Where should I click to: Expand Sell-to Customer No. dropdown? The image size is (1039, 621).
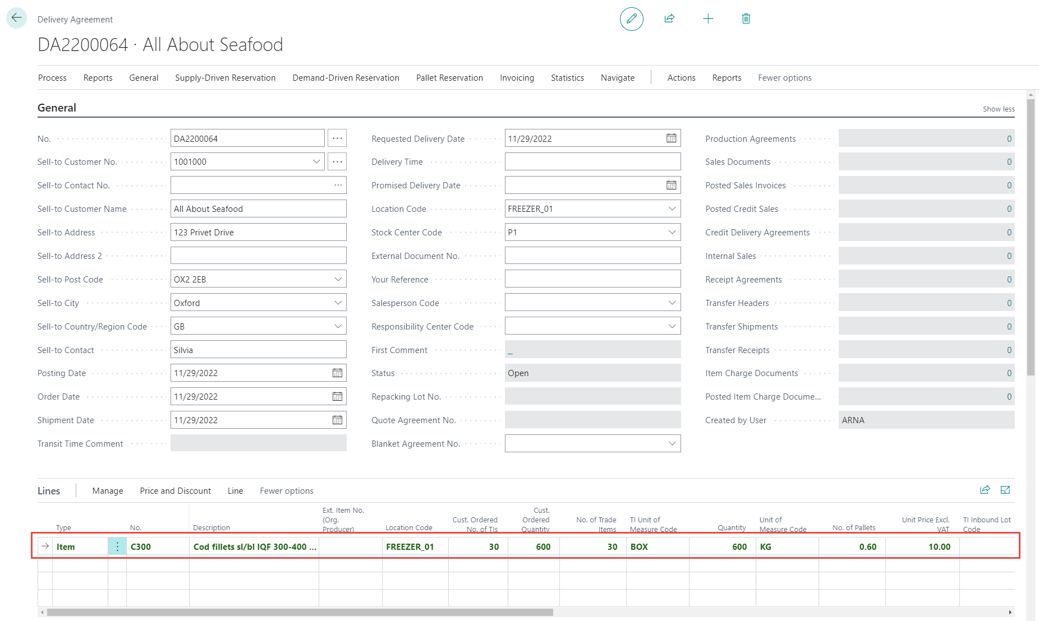316,161
